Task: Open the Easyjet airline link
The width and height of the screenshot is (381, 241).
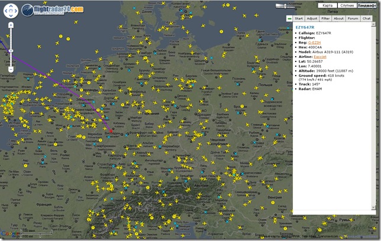Action: [x=319, y=57]
